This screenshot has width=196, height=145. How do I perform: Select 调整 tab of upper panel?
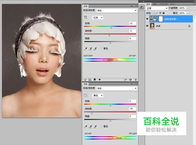85,6
